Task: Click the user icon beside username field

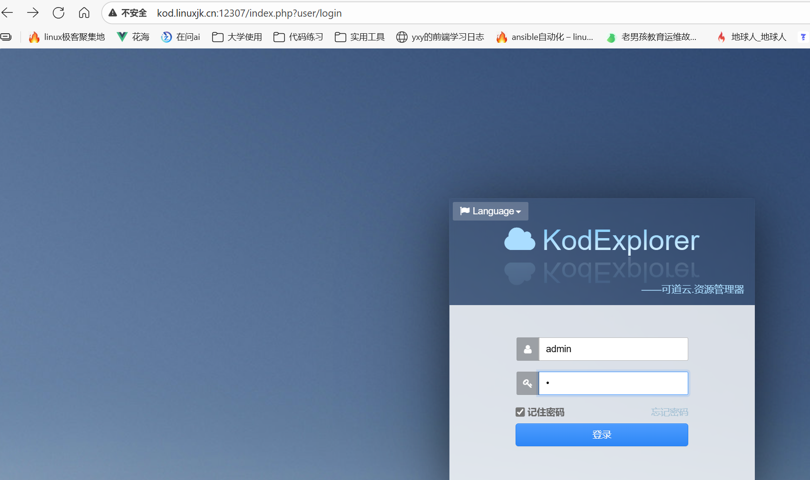Action: 527,349
